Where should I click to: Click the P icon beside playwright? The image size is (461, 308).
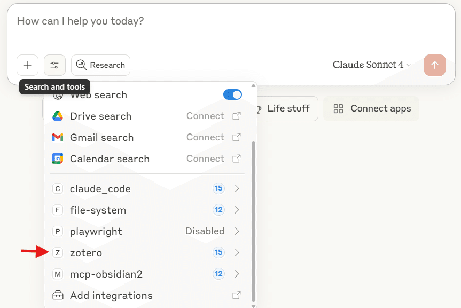tap(58, 231)
